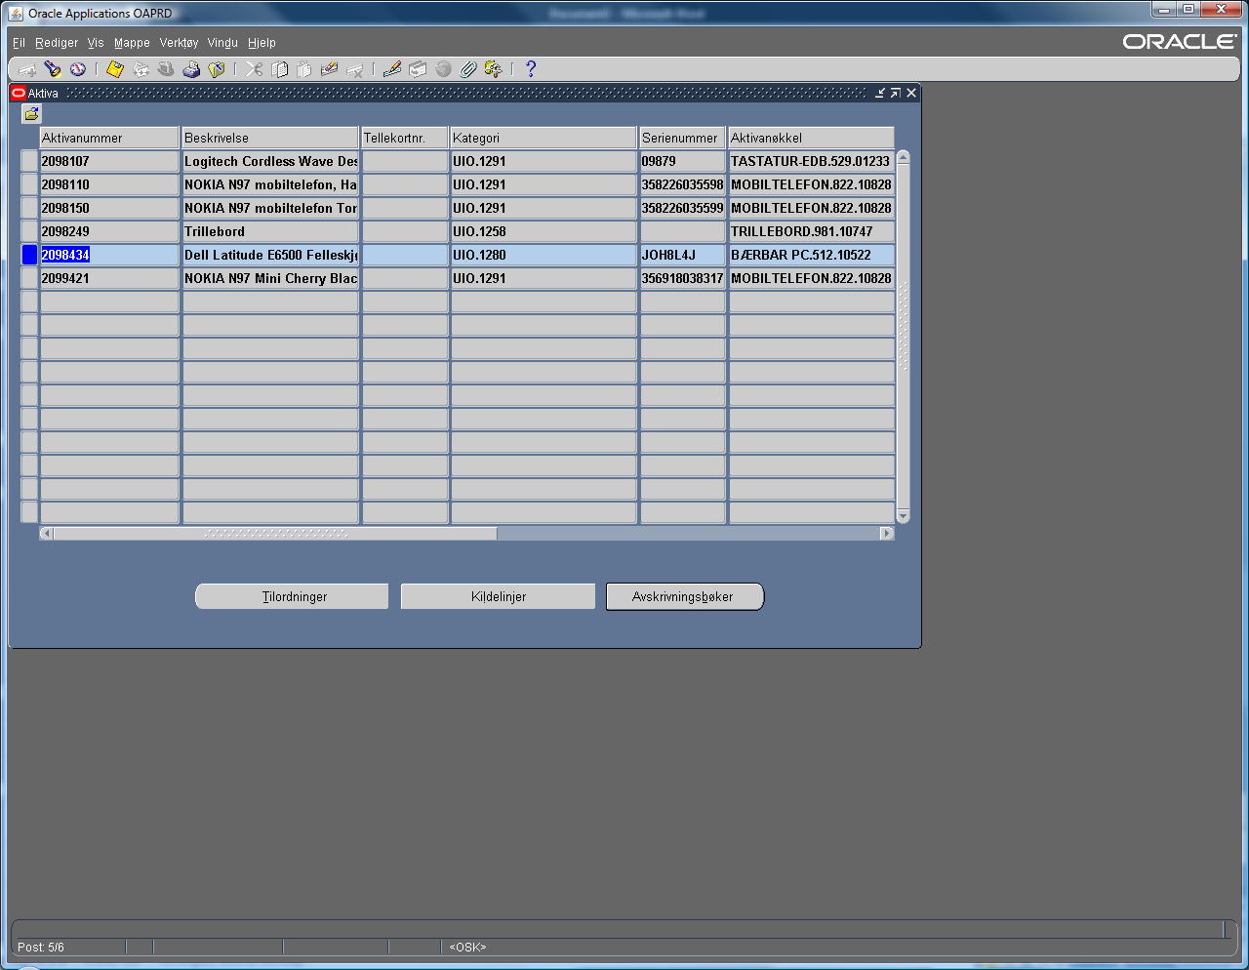Click the Dell Latitude E6500 description cell

coord(270,255)
